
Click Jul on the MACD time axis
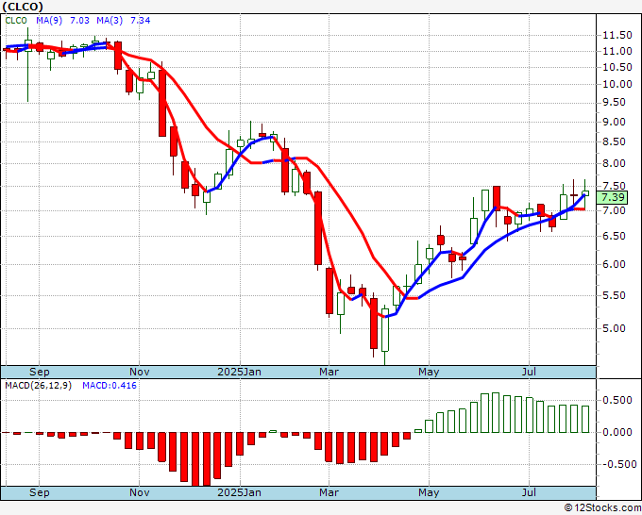[529, 492]
